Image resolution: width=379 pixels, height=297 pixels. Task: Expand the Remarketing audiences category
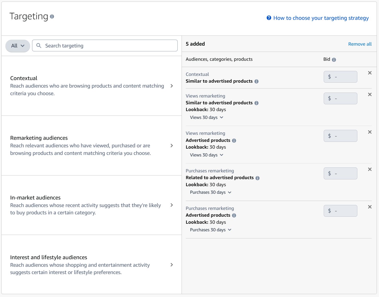click(172, 146)
